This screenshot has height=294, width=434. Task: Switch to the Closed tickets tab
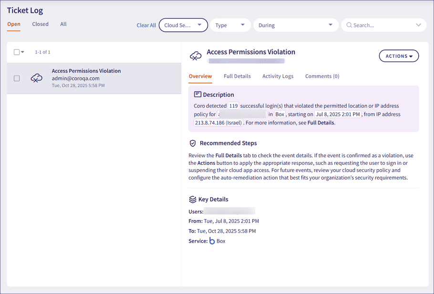[x=40, y=24]
